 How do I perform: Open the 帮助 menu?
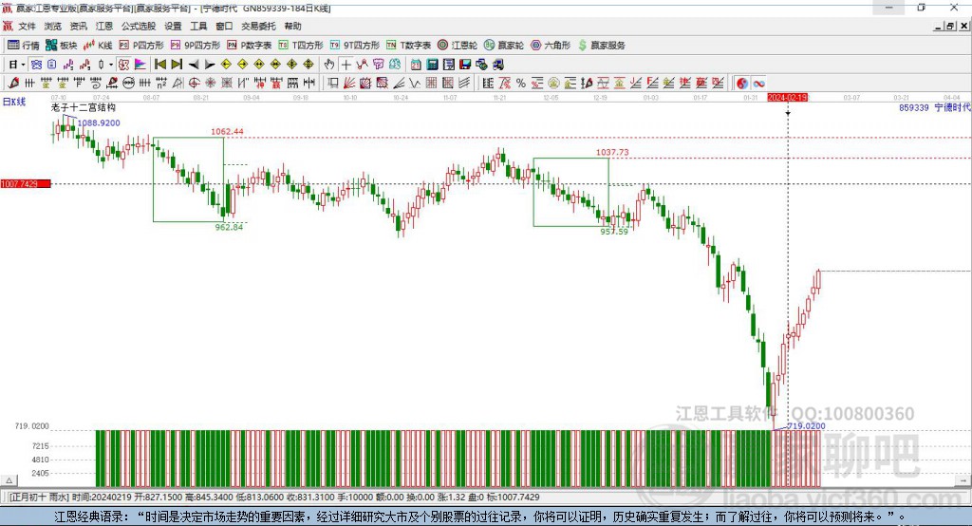click(x=292, y=26)
